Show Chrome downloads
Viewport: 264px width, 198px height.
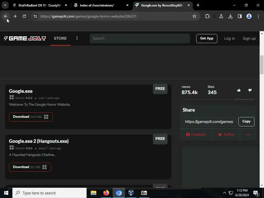[x=230, y=16]
